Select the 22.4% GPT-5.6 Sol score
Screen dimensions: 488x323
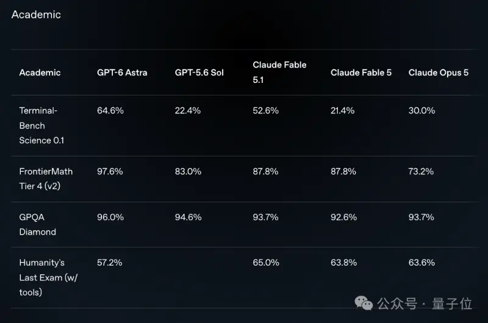click(x=188, y=110)
